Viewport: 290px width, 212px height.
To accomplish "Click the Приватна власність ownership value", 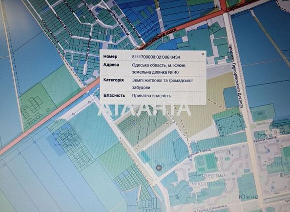I will pyautogui.click(x=151, y=96).
